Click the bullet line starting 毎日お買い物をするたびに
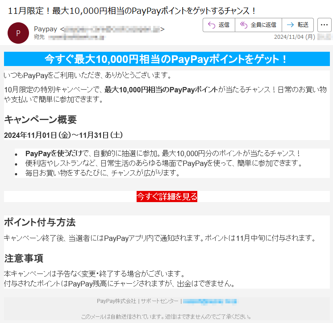Viewport: 333px width, 323px height. pyautogui.click(x=103, y=173)
